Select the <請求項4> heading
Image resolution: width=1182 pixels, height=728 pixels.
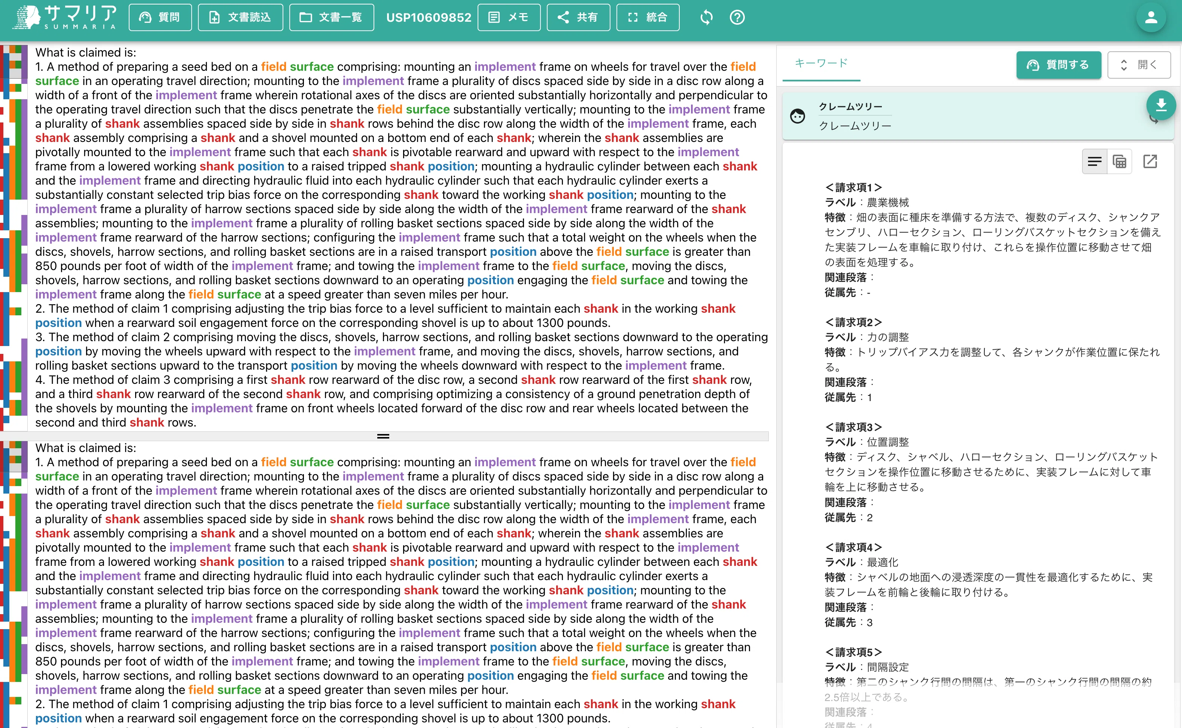pos(853,547)
